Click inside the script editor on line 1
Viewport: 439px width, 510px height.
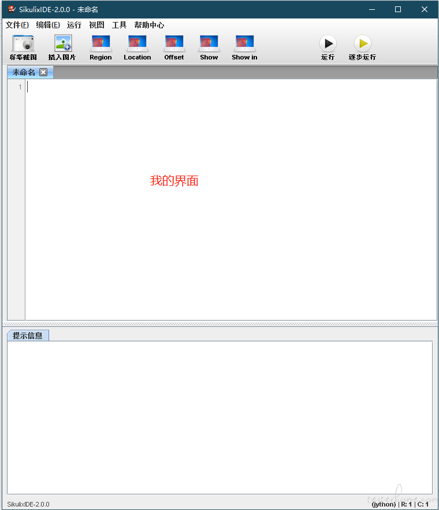[231, 87]
